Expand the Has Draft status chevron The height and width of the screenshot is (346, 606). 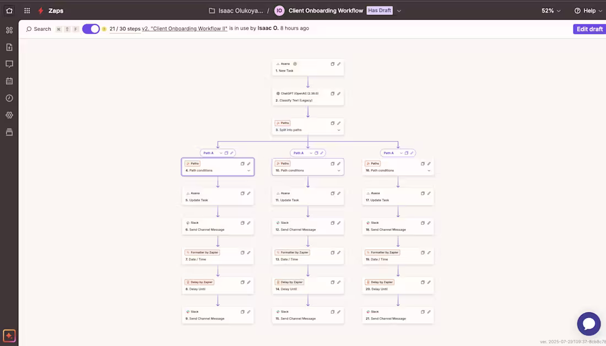[398, 10]
